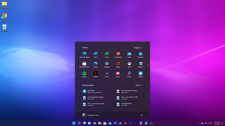225x126 pixels.
Task: Click the OneDrive cloud tray icon
Action: pyautogui.click(x=202, y=123)
